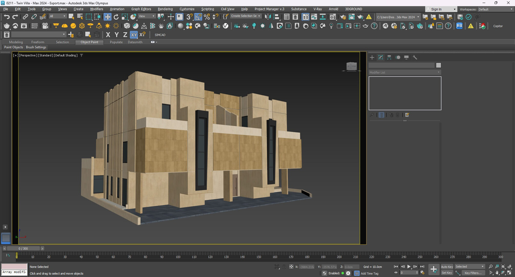Toggle Percent Snap

click(207, 17)
